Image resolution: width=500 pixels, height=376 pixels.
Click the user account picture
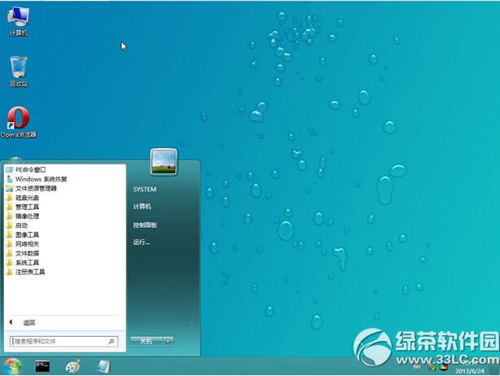click(164, 162)
